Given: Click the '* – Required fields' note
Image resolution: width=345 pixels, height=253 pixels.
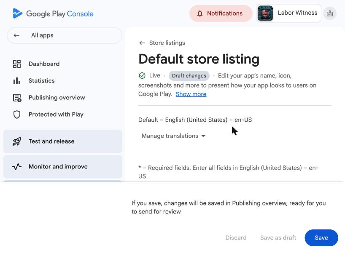Looking at the screenshot, I should 229,172.
